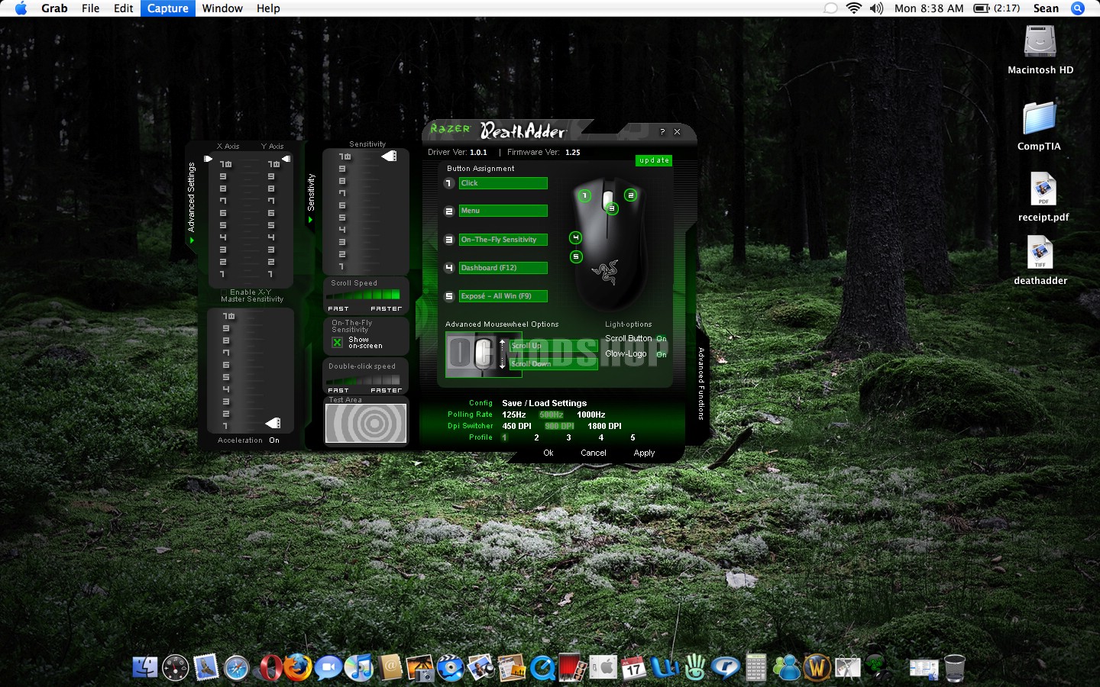Open the File menu
The height and width of the screenshot is (687, 1100).
(x=91, y=8)
